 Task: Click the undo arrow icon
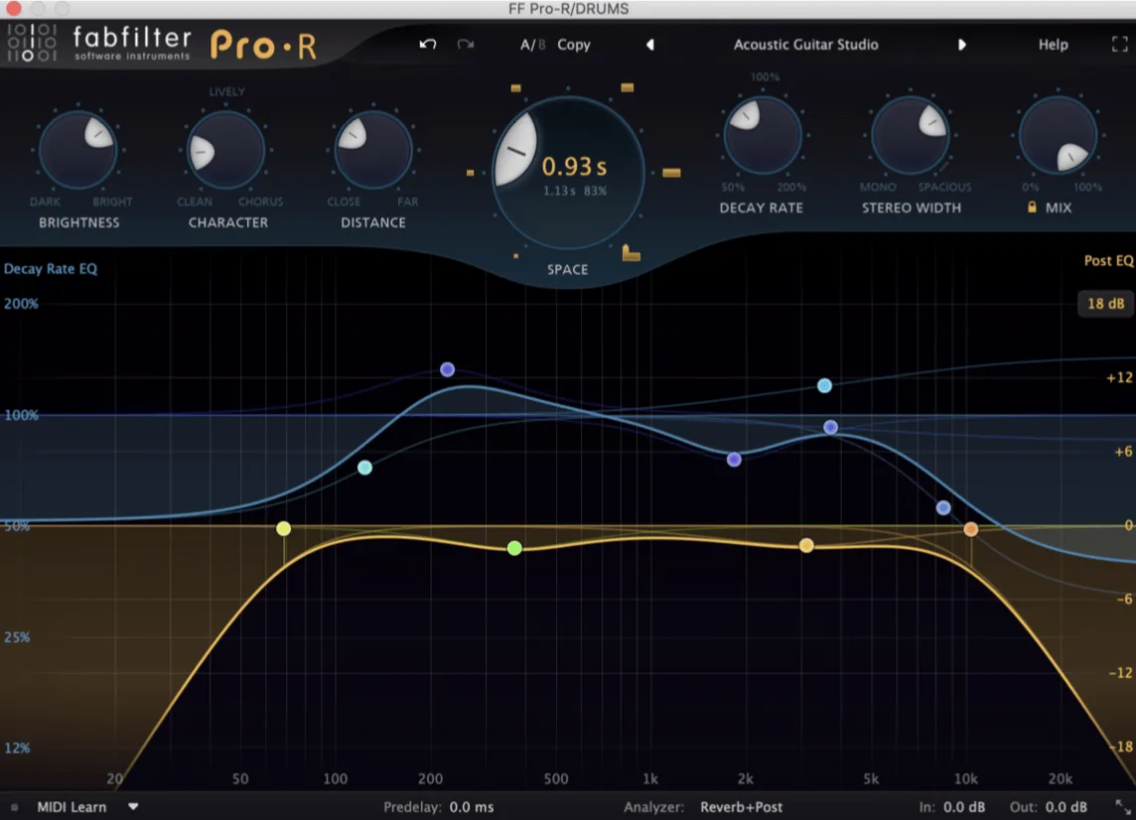(427, 45)
